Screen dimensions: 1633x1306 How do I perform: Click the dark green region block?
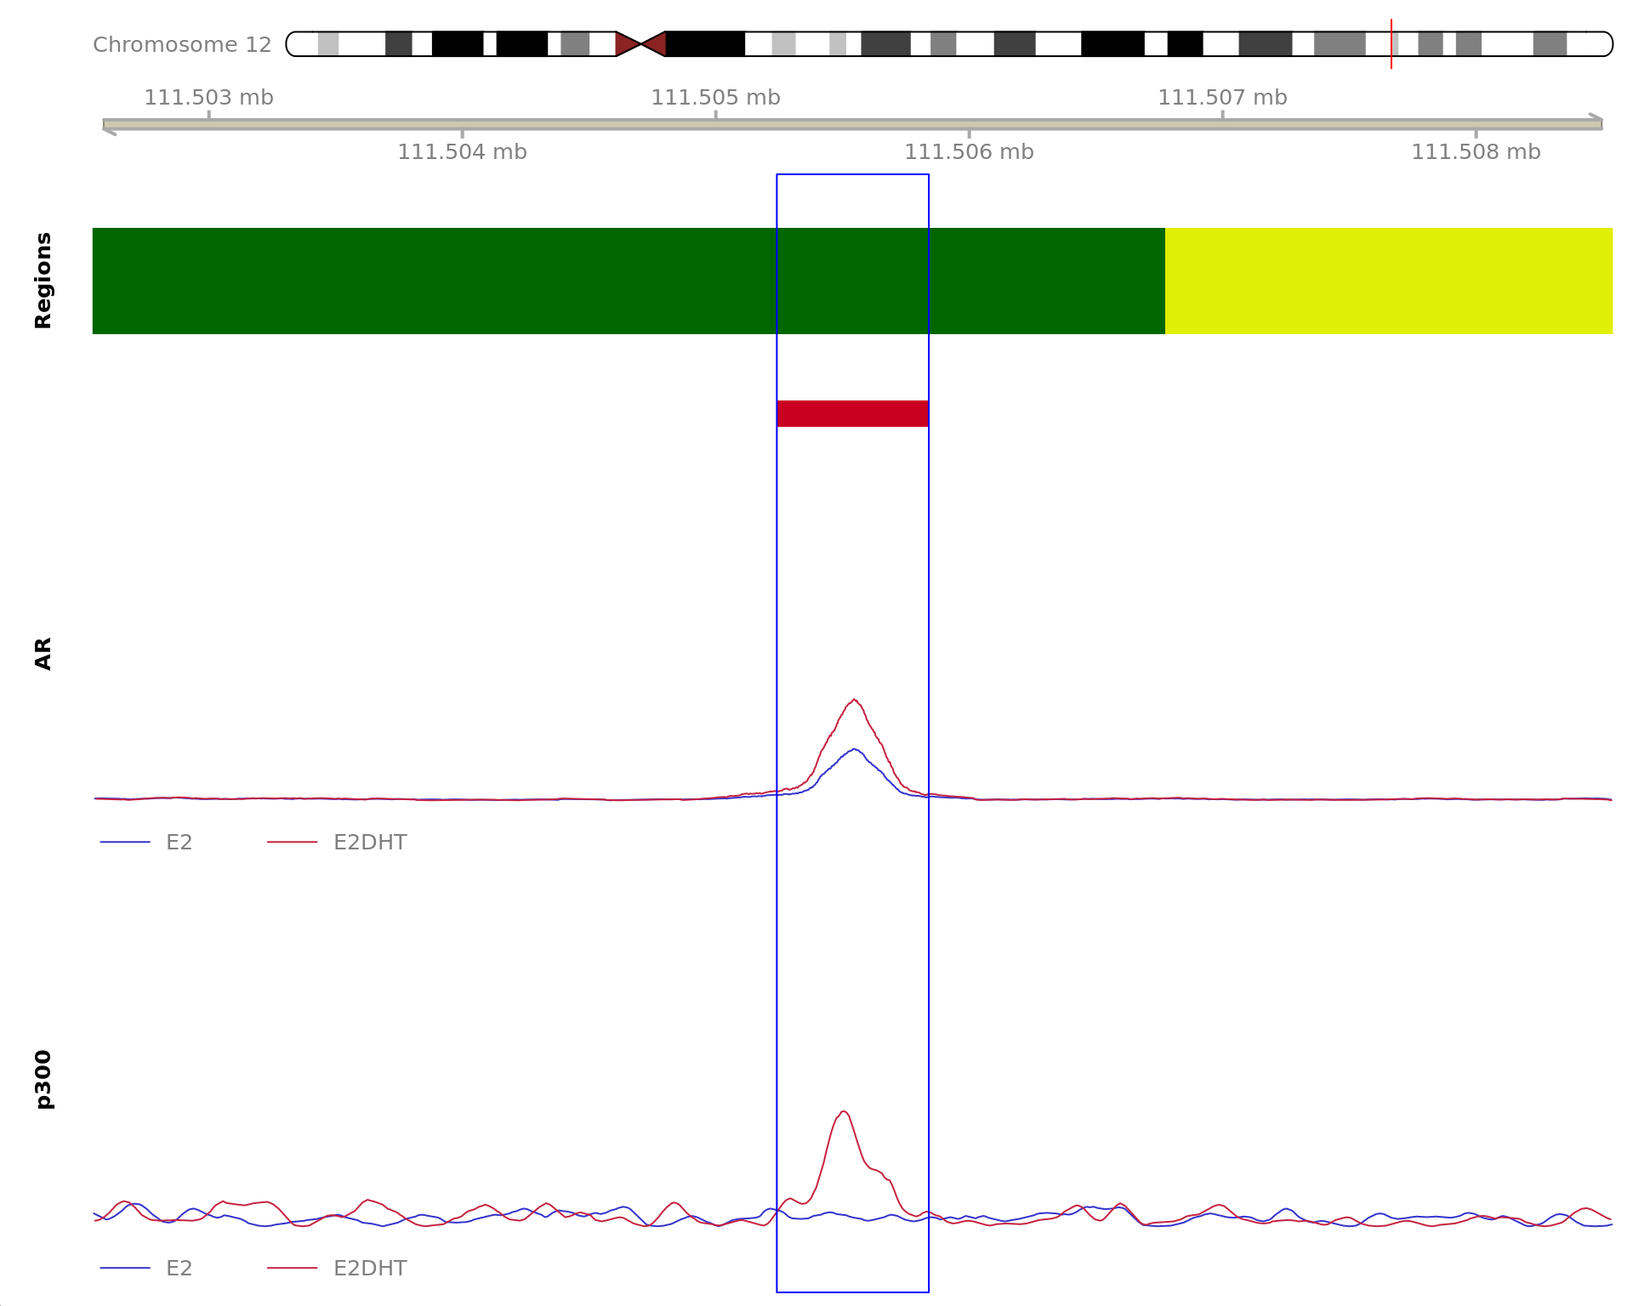[x=629, y=281]
